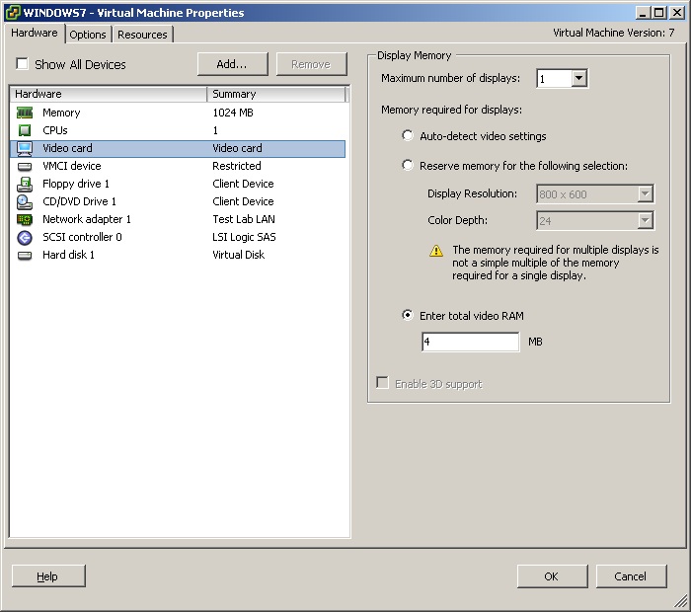Click the VMware icon in title bar
The image size is (691, 612).
[x=13, y=12]
